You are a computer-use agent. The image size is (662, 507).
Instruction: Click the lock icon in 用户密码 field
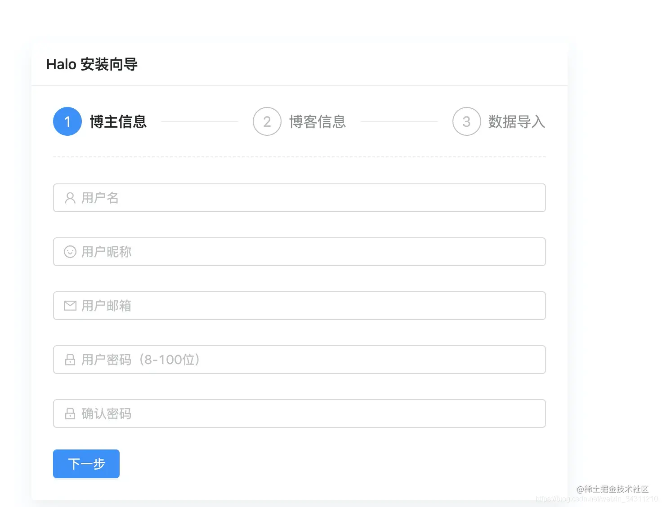coord(70,360)
